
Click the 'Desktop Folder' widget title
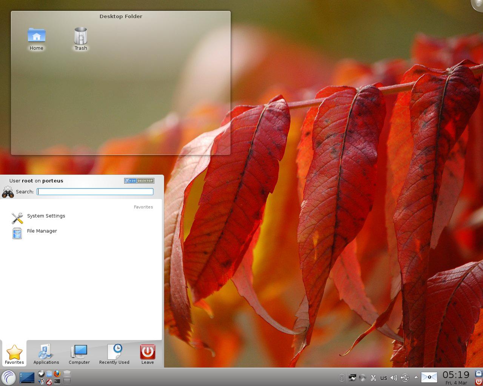[121, 16]
